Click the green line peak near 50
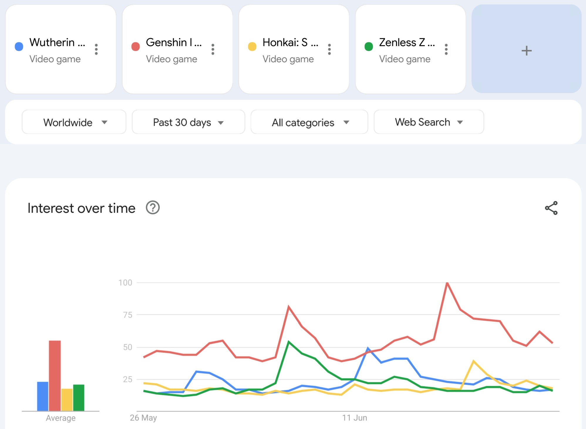Image resolution: width=586 pixels, height=429 pixels. click(289, 342)
